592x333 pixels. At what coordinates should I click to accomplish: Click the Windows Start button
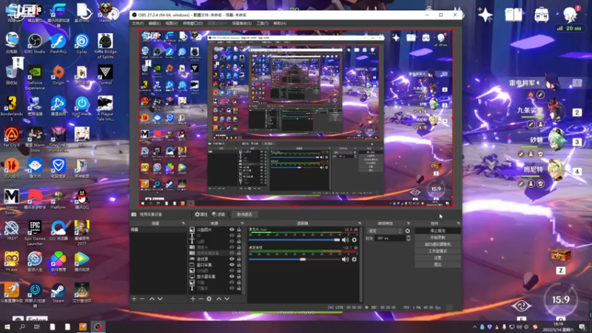[x=7, y=326]
